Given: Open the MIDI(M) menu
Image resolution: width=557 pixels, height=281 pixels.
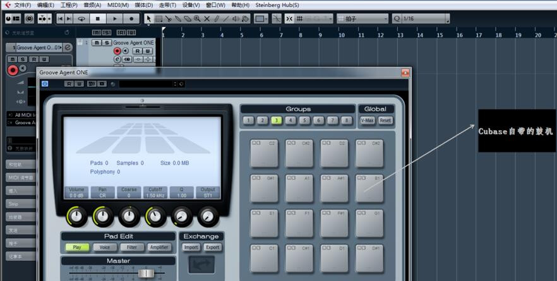Looking at the screenshot, I should [x=118, y=5].
